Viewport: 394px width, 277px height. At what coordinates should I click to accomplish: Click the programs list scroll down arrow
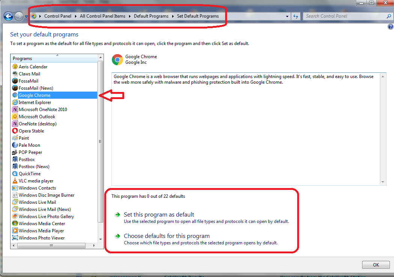click(101, 239)
